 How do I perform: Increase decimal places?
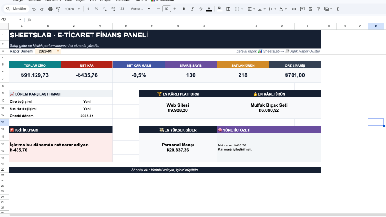pos(113,9)
